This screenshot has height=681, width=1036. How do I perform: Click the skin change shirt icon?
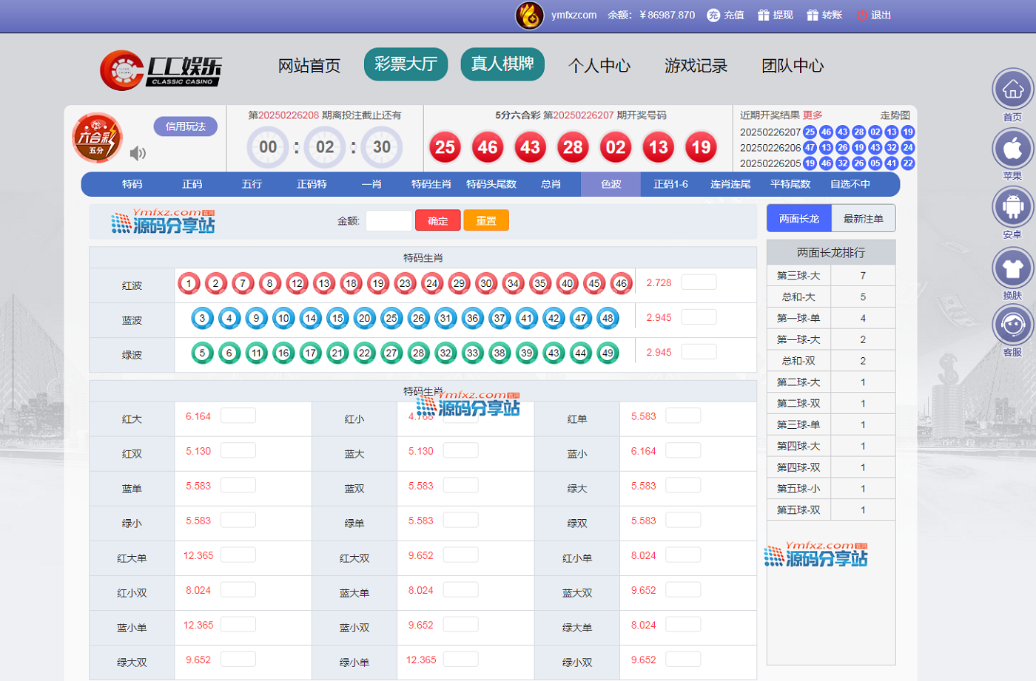point(1012,268)
